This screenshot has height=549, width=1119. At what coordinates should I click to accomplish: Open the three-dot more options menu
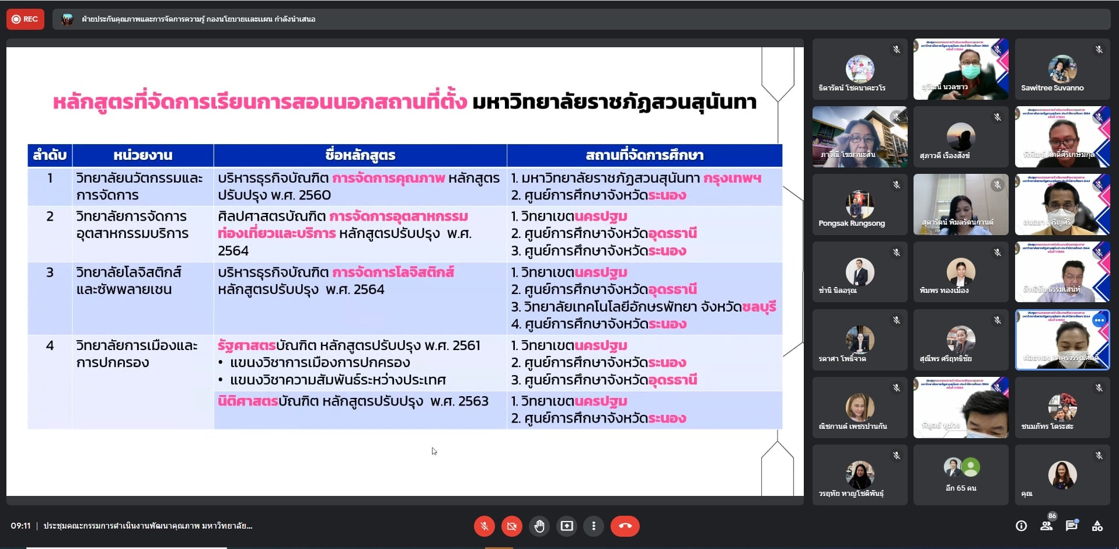pyautogui.click(x=594, y=526)
